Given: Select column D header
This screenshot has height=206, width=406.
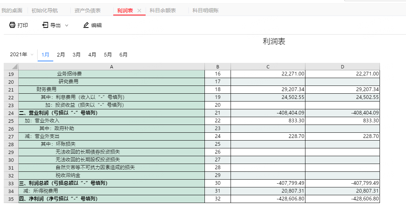Looking at the screenshot, I should coord(343,67).
